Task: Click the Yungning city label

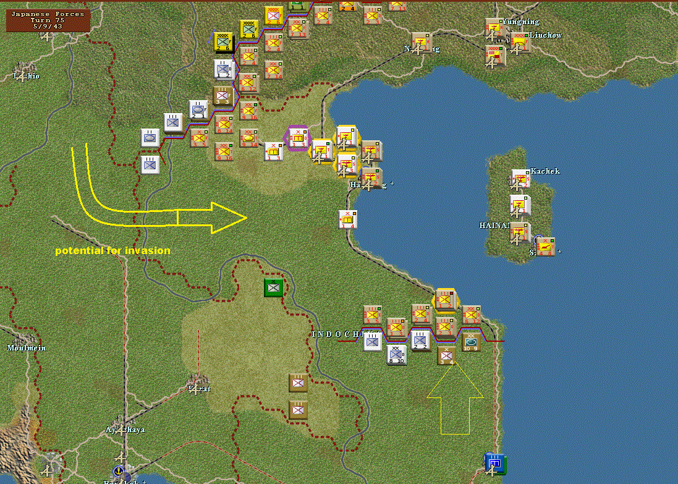Action: 520,22
